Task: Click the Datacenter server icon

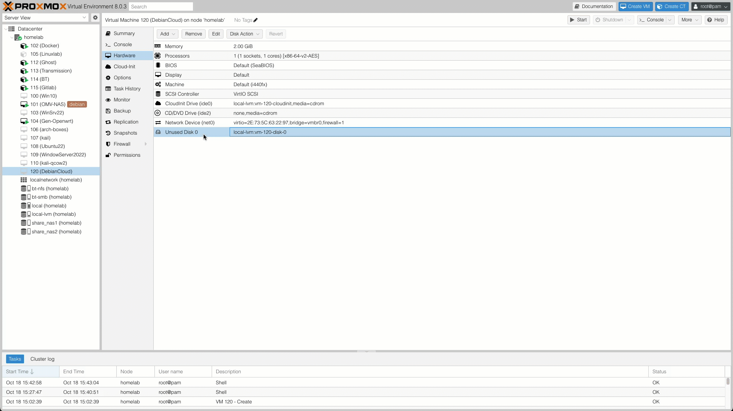Action: tap(11, 29)
